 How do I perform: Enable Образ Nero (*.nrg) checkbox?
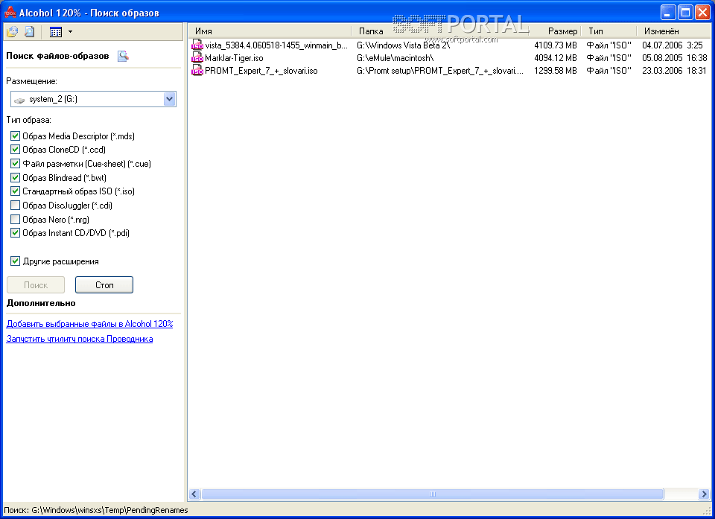pyautogui.click(x=15, y=220)
